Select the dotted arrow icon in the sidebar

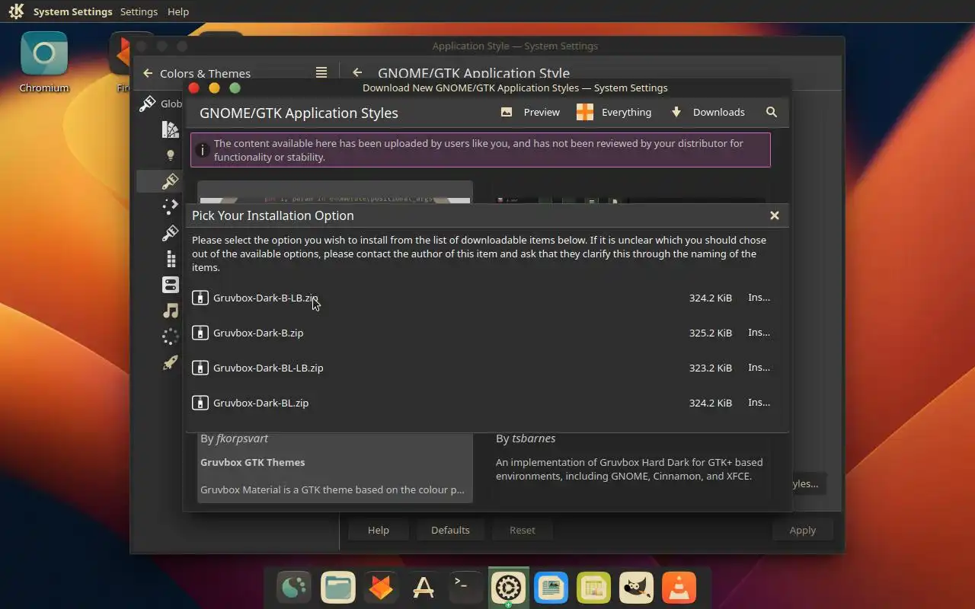tap(171, 207)
